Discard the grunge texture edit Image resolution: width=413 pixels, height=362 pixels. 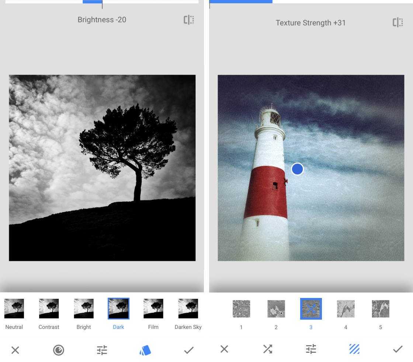pos(224,349)
